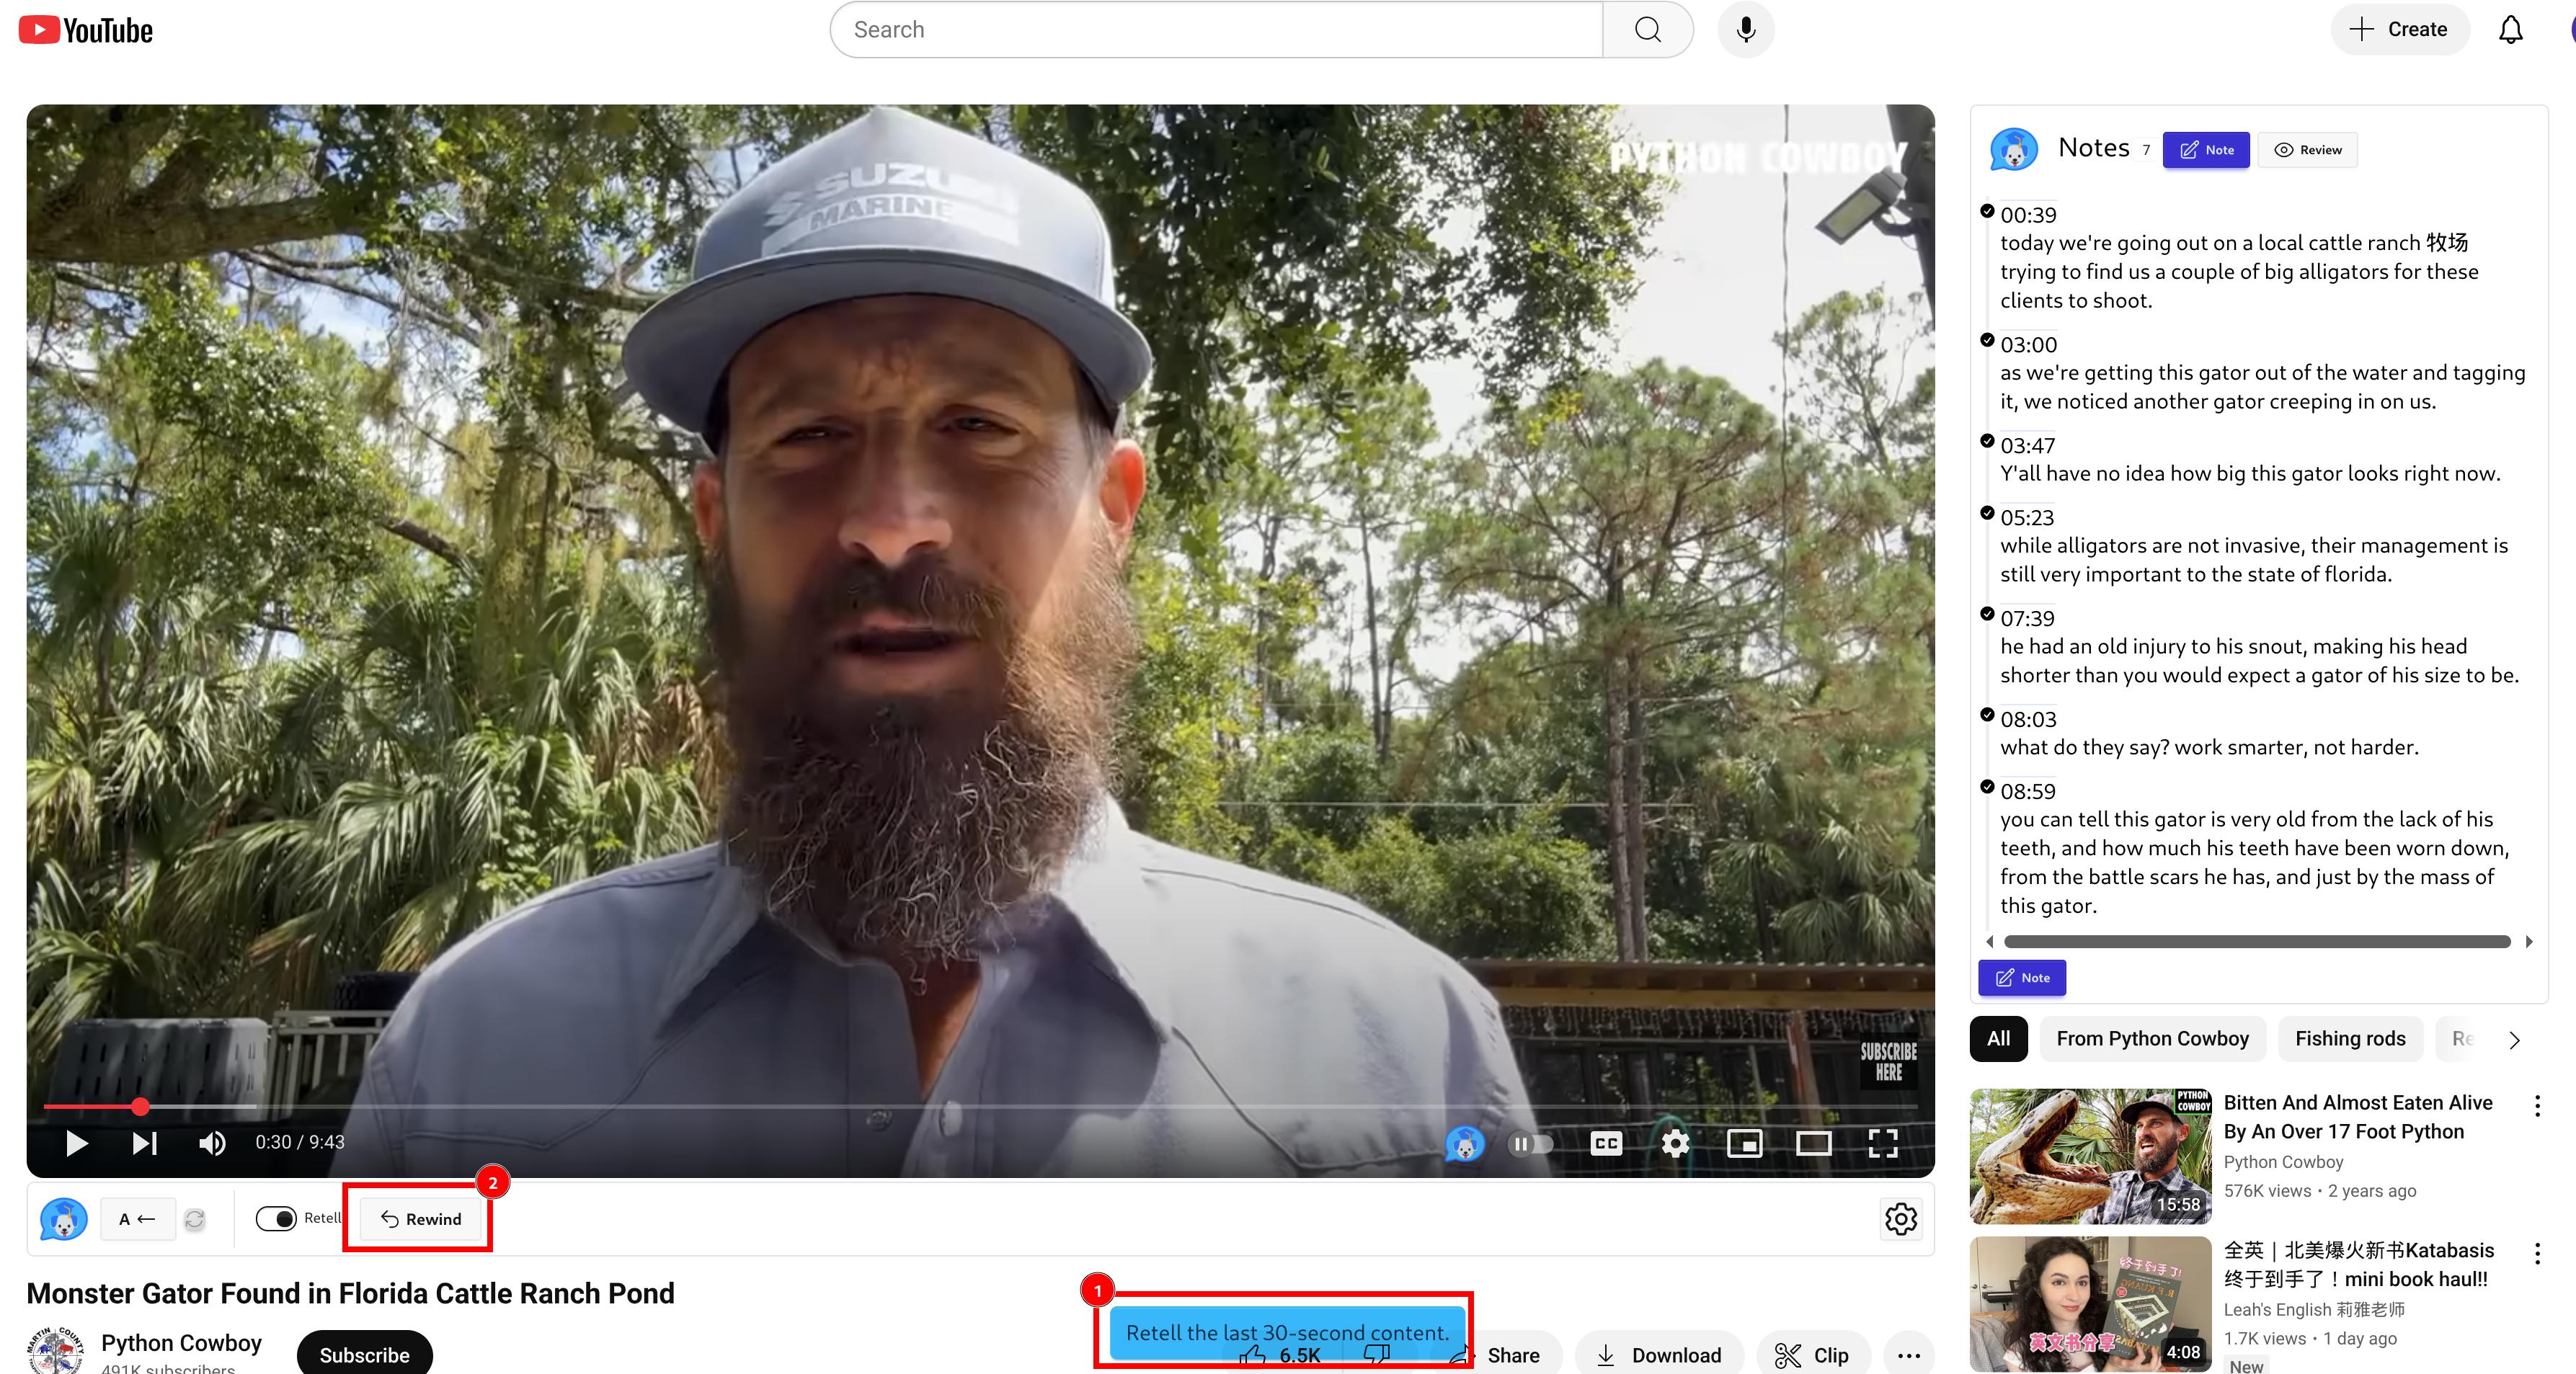2576x1374 pixels.
Task: Click the Note button below the notes list
Action: [x=2022, y=978]
